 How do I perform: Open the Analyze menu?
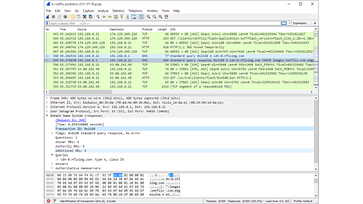pos(103,11)
